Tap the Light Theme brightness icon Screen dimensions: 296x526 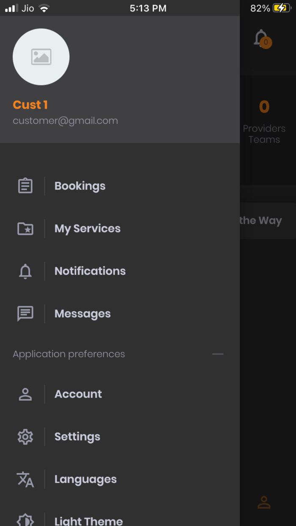click(25, 520)
